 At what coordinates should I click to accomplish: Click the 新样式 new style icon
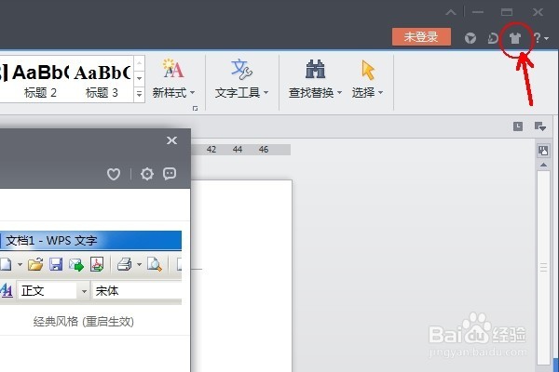point(173,69)
